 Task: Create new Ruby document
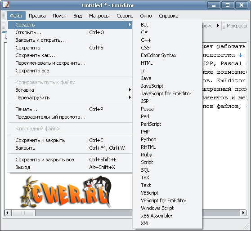[167, 155]
